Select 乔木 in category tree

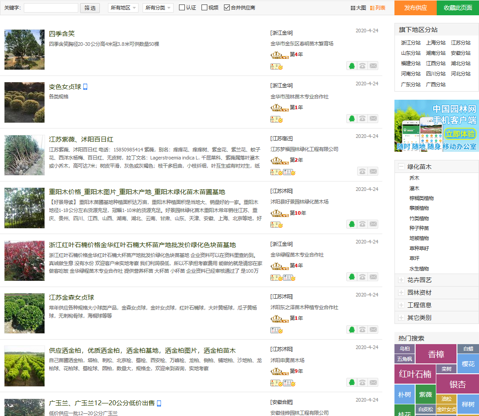(x=414, y=178)
